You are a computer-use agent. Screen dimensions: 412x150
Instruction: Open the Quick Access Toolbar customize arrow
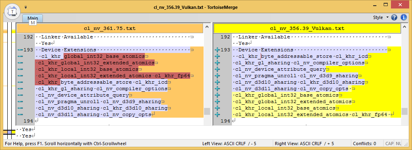point(25,7)
